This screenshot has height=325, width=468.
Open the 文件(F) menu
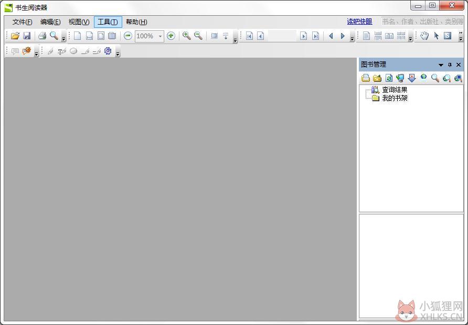(23, 22)
